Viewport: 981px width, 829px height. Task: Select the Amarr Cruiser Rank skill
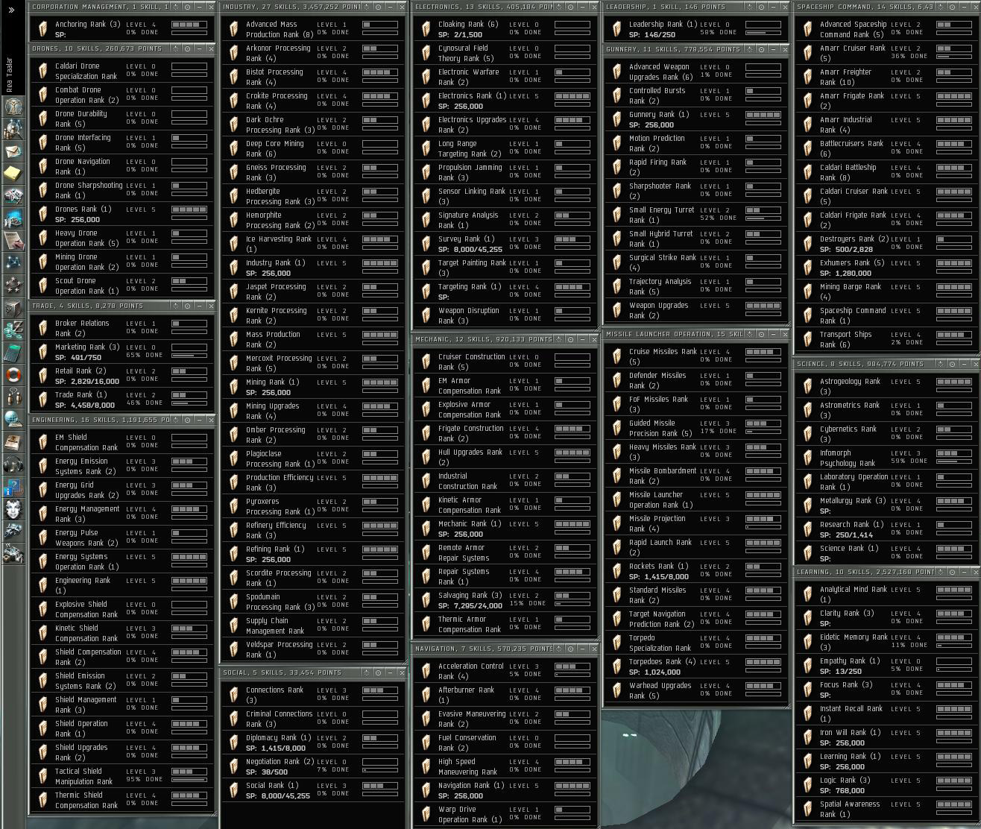click(889, 53)
